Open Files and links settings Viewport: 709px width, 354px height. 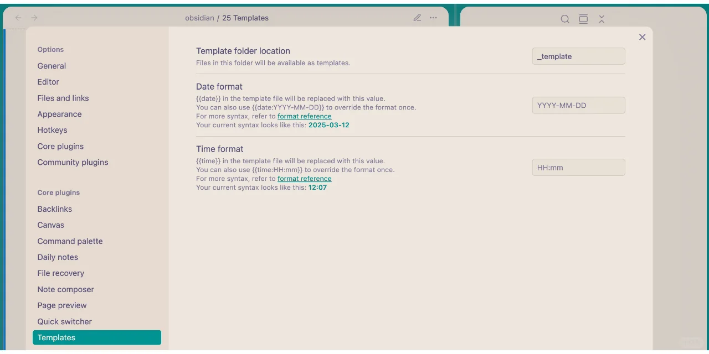97,98
